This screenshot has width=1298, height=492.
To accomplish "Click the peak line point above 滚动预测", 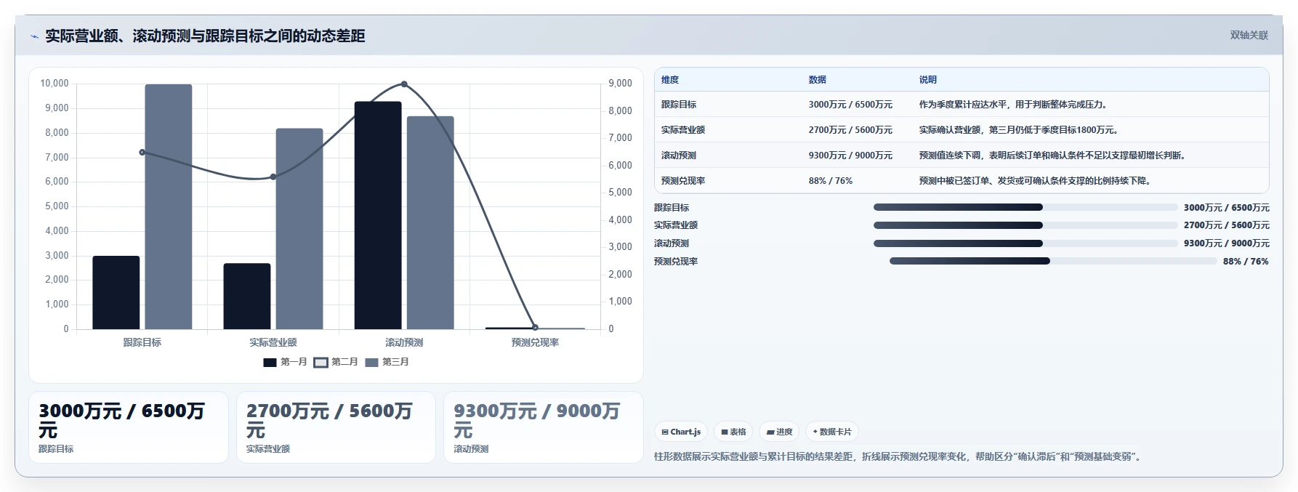I will (x=404, y=84).
